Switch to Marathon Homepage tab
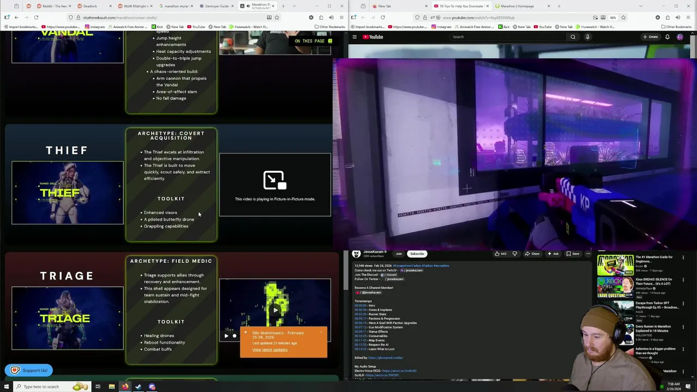Screen dimensions: 697x392 click(x=523, y=6)
